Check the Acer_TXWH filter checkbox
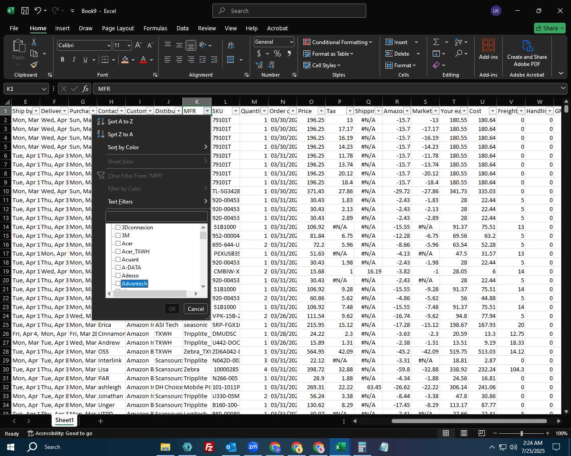Viewport: 571px width, 456px height. coord(118,252)
